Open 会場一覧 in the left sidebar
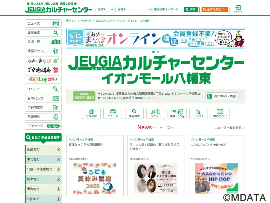Screen dimensions: 270x203 pyautogui.click(x=43, y=42)
